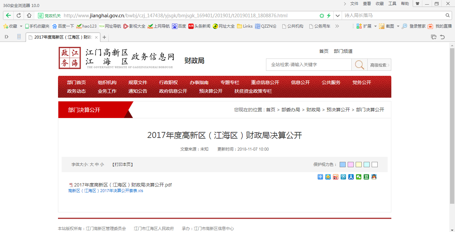The width and height of the screenshot is (455, 232).
Task: Click 部门频道 top link
Action: click(343, 51)
